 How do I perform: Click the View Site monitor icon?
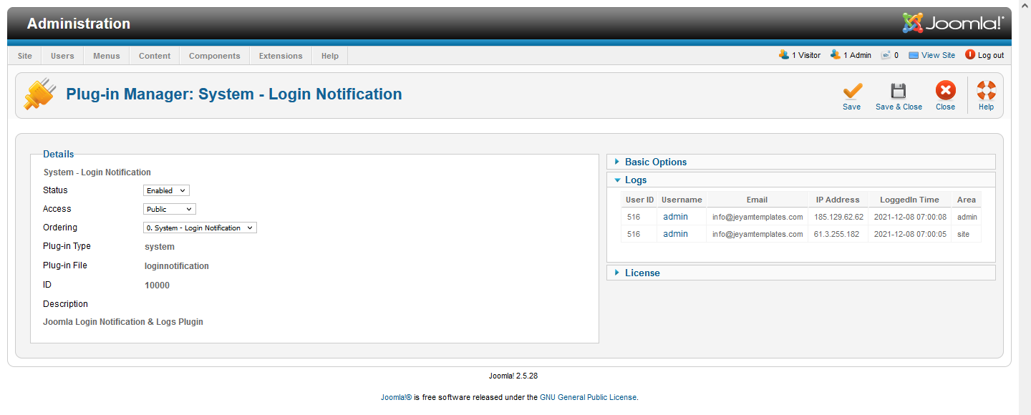(x=914, y=55)
